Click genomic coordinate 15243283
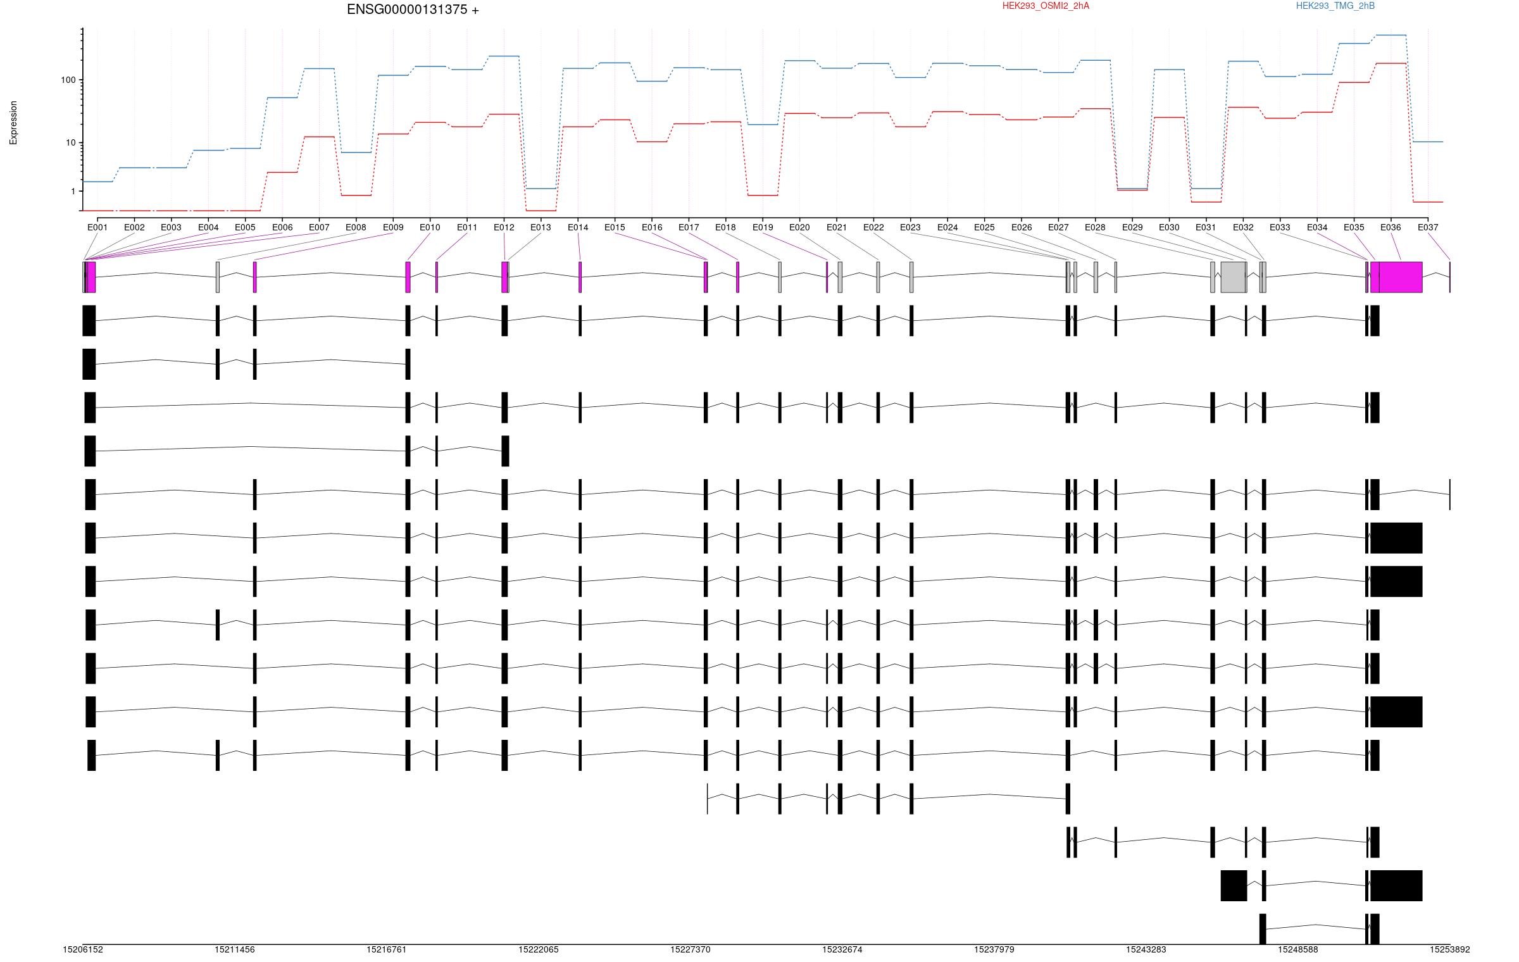 click(x=1146, y=949)
